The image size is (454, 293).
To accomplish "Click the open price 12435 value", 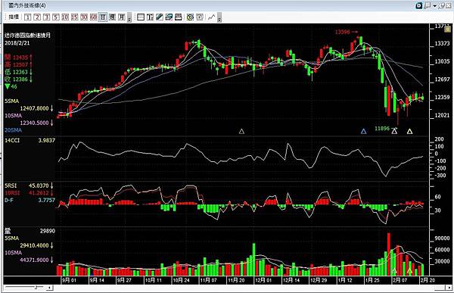I will 20,58.
